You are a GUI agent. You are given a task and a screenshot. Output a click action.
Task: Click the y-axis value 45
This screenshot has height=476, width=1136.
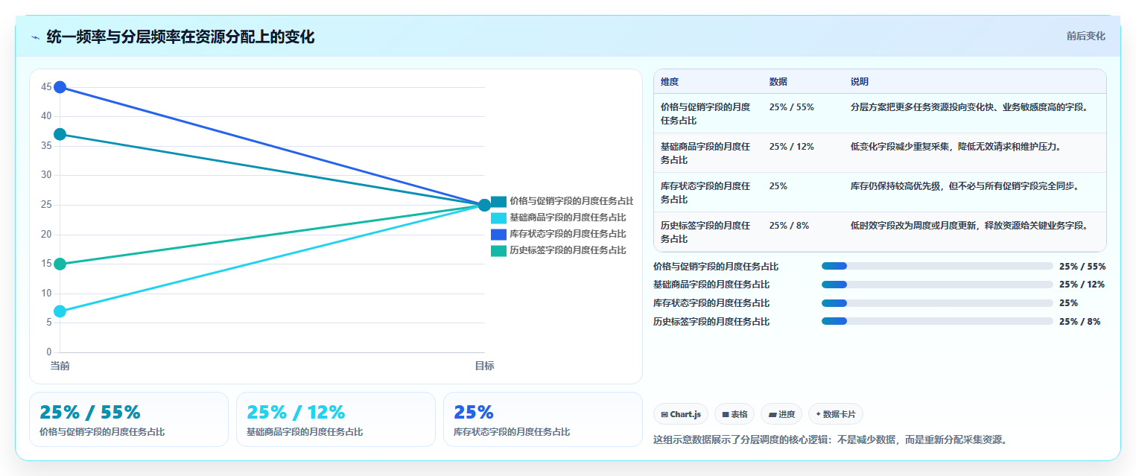point(46,87)
